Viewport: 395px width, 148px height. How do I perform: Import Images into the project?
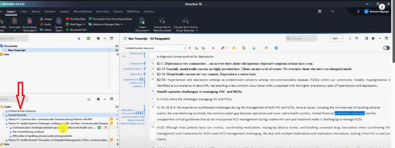pyautogui.click(x=46, y=19)
